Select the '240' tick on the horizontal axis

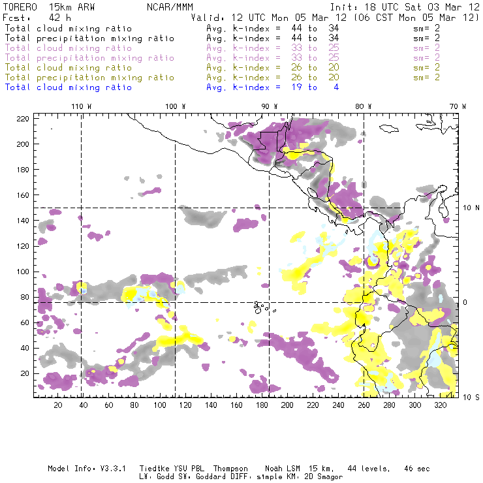click(338, 405)
